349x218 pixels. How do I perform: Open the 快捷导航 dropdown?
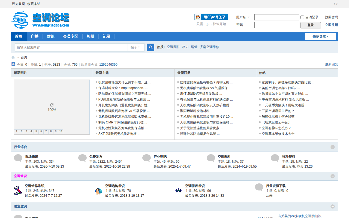320,37
